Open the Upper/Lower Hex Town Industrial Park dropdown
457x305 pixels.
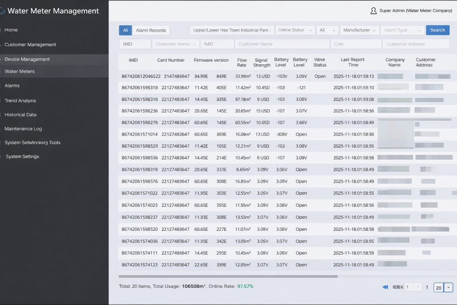pyautogui.click(x=232, y=30)
